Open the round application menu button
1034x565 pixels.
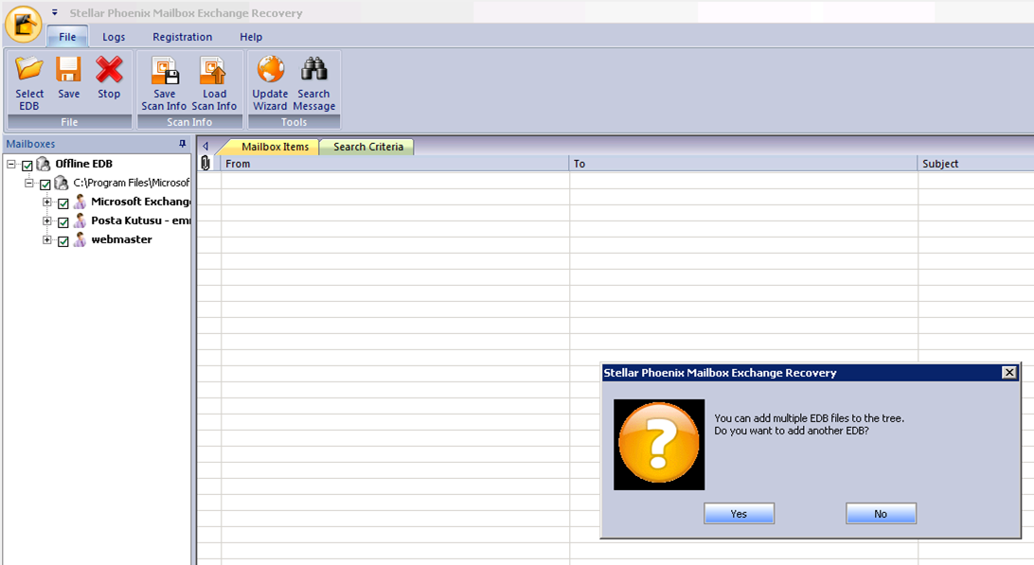23,25
